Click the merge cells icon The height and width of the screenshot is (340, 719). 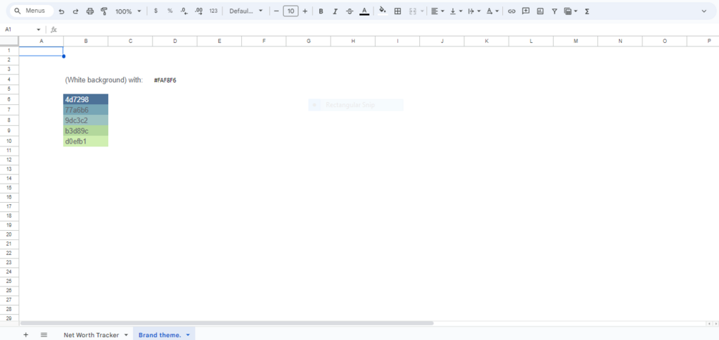412,11
